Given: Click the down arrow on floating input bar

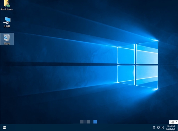Looking at the screenshot, I should (x=176, y=123).
